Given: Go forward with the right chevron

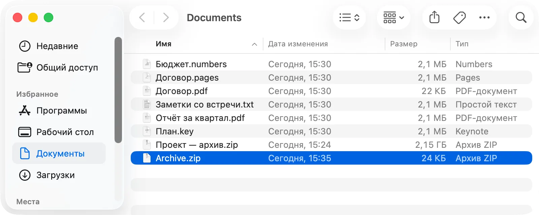Looking at the screenshot, I should [166, 17].
